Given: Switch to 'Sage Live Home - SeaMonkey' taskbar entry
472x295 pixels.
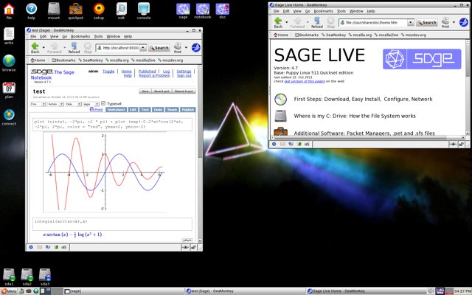Looking at the screenshot, I should (x=366, y=291).
